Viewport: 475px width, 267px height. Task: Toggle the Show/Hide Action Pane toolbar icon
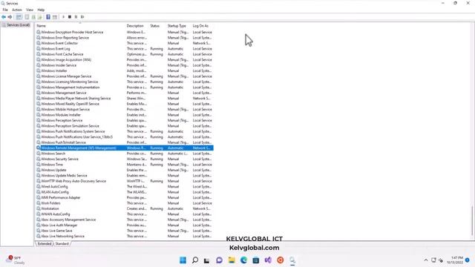(55, 17)
